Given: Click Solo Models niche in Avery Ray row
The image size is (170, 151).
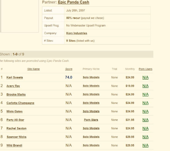Looking at the screenshot, I should 91,86.
